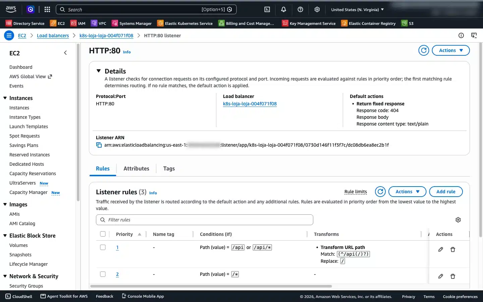Toggle the side navigation hamburger menu

point(9,35)
